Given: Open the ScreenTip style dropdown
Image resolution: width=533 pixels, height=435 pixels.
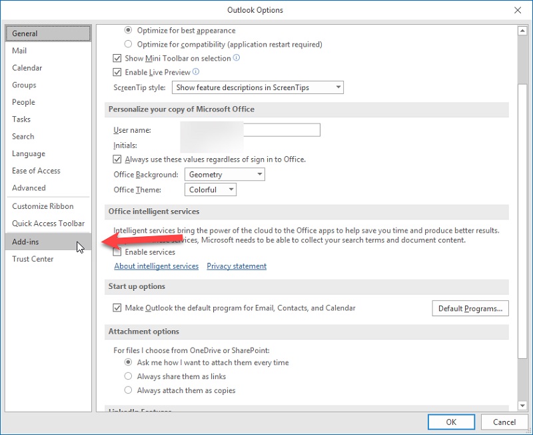Looking at the screenshot, I should tap(257, 87).
